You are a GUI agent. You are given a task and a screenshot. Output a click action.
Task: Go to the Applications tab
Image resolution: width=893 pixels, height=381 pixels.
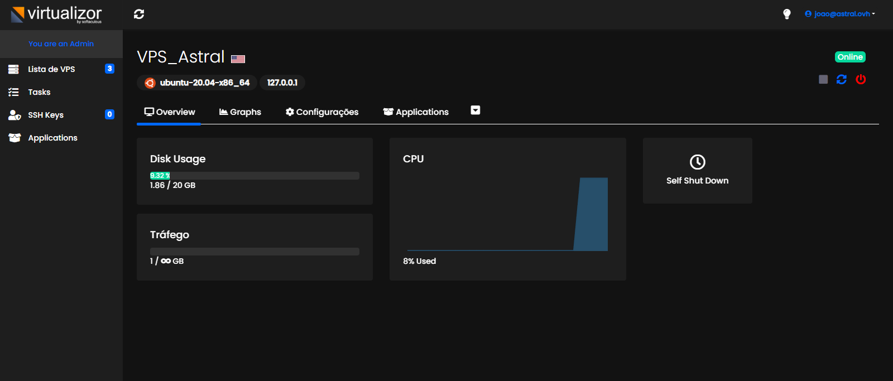[416, 112]
